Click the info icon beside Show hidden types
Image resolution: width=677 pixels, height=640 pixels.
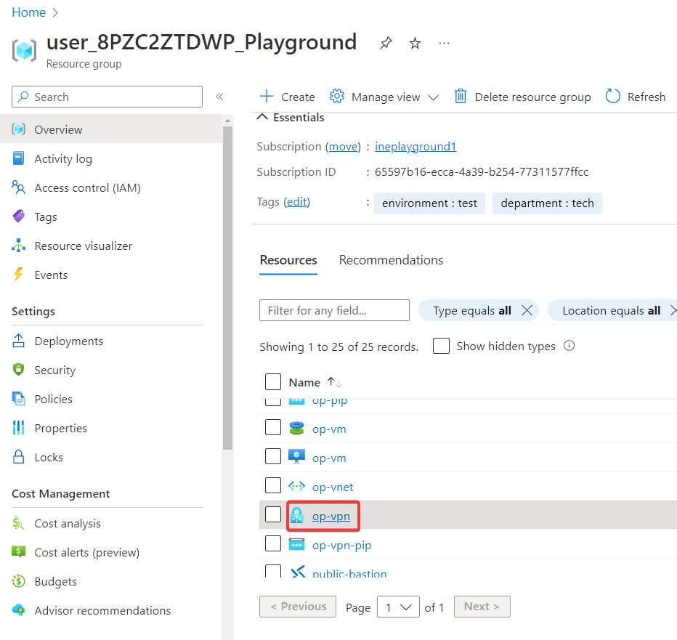point(569,346)
